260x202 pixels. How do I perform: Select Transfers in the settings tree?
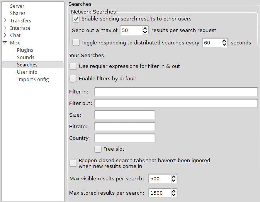coord(20,20)
